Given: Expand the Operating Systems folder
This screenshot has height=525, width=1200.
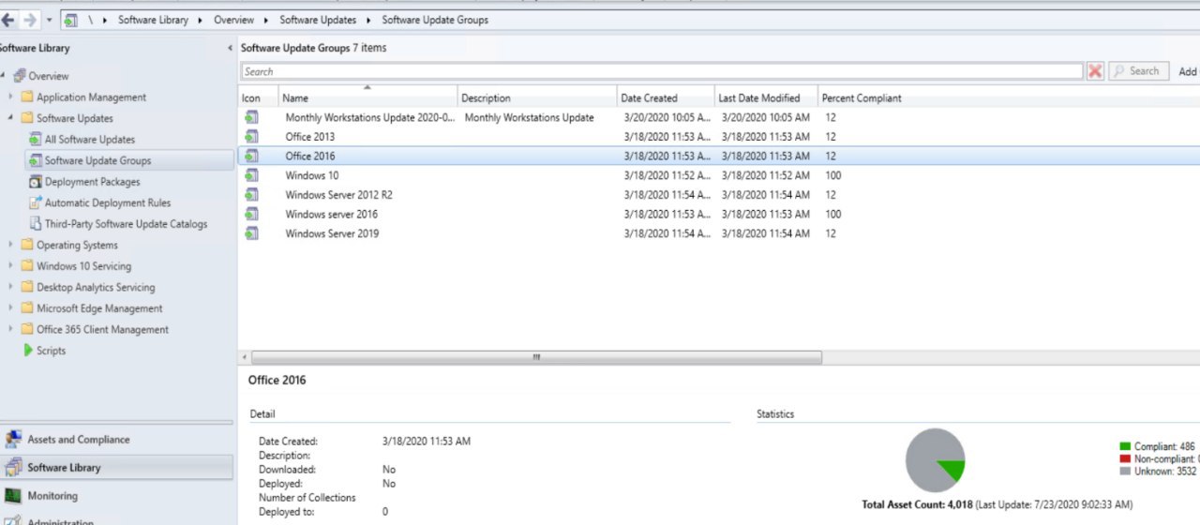Looking at the screenshot, I should 10,245.
